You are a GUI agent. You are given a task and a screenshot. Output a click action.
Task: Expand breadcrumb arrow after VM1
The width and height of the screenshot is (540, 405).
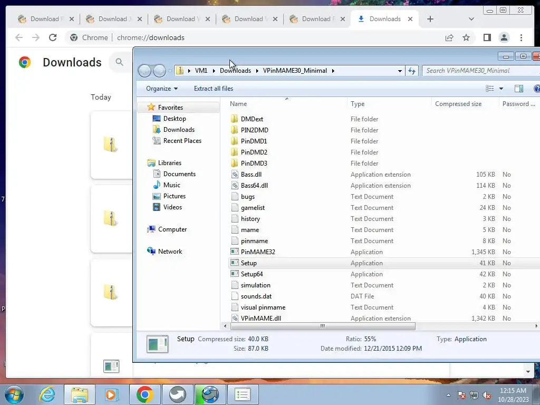[x=214, y=71]
